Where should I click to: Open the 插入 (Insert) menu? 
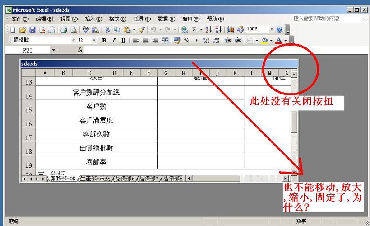93,19
